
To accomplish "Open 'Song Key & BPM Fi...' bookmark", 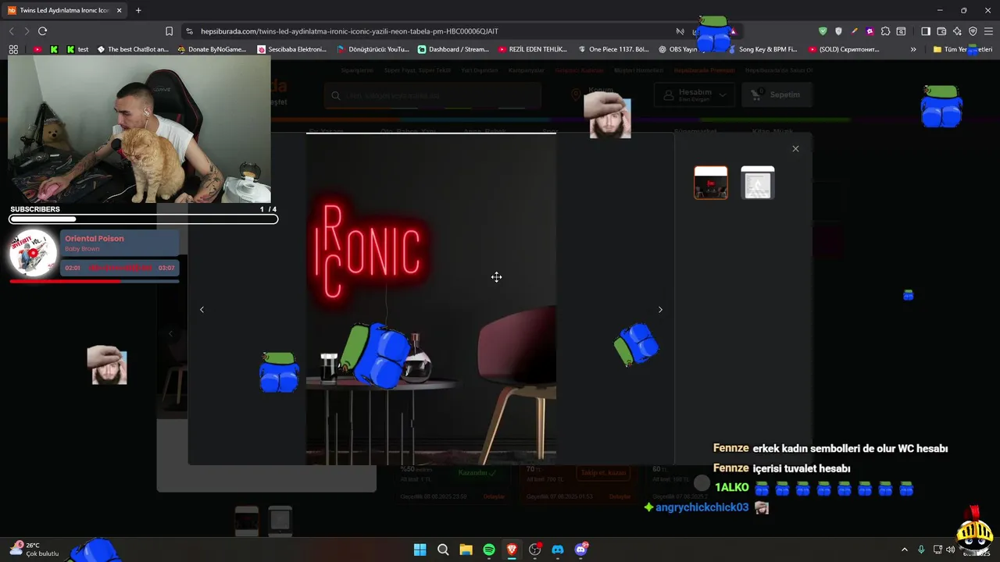I will click(x=762, y=49).
